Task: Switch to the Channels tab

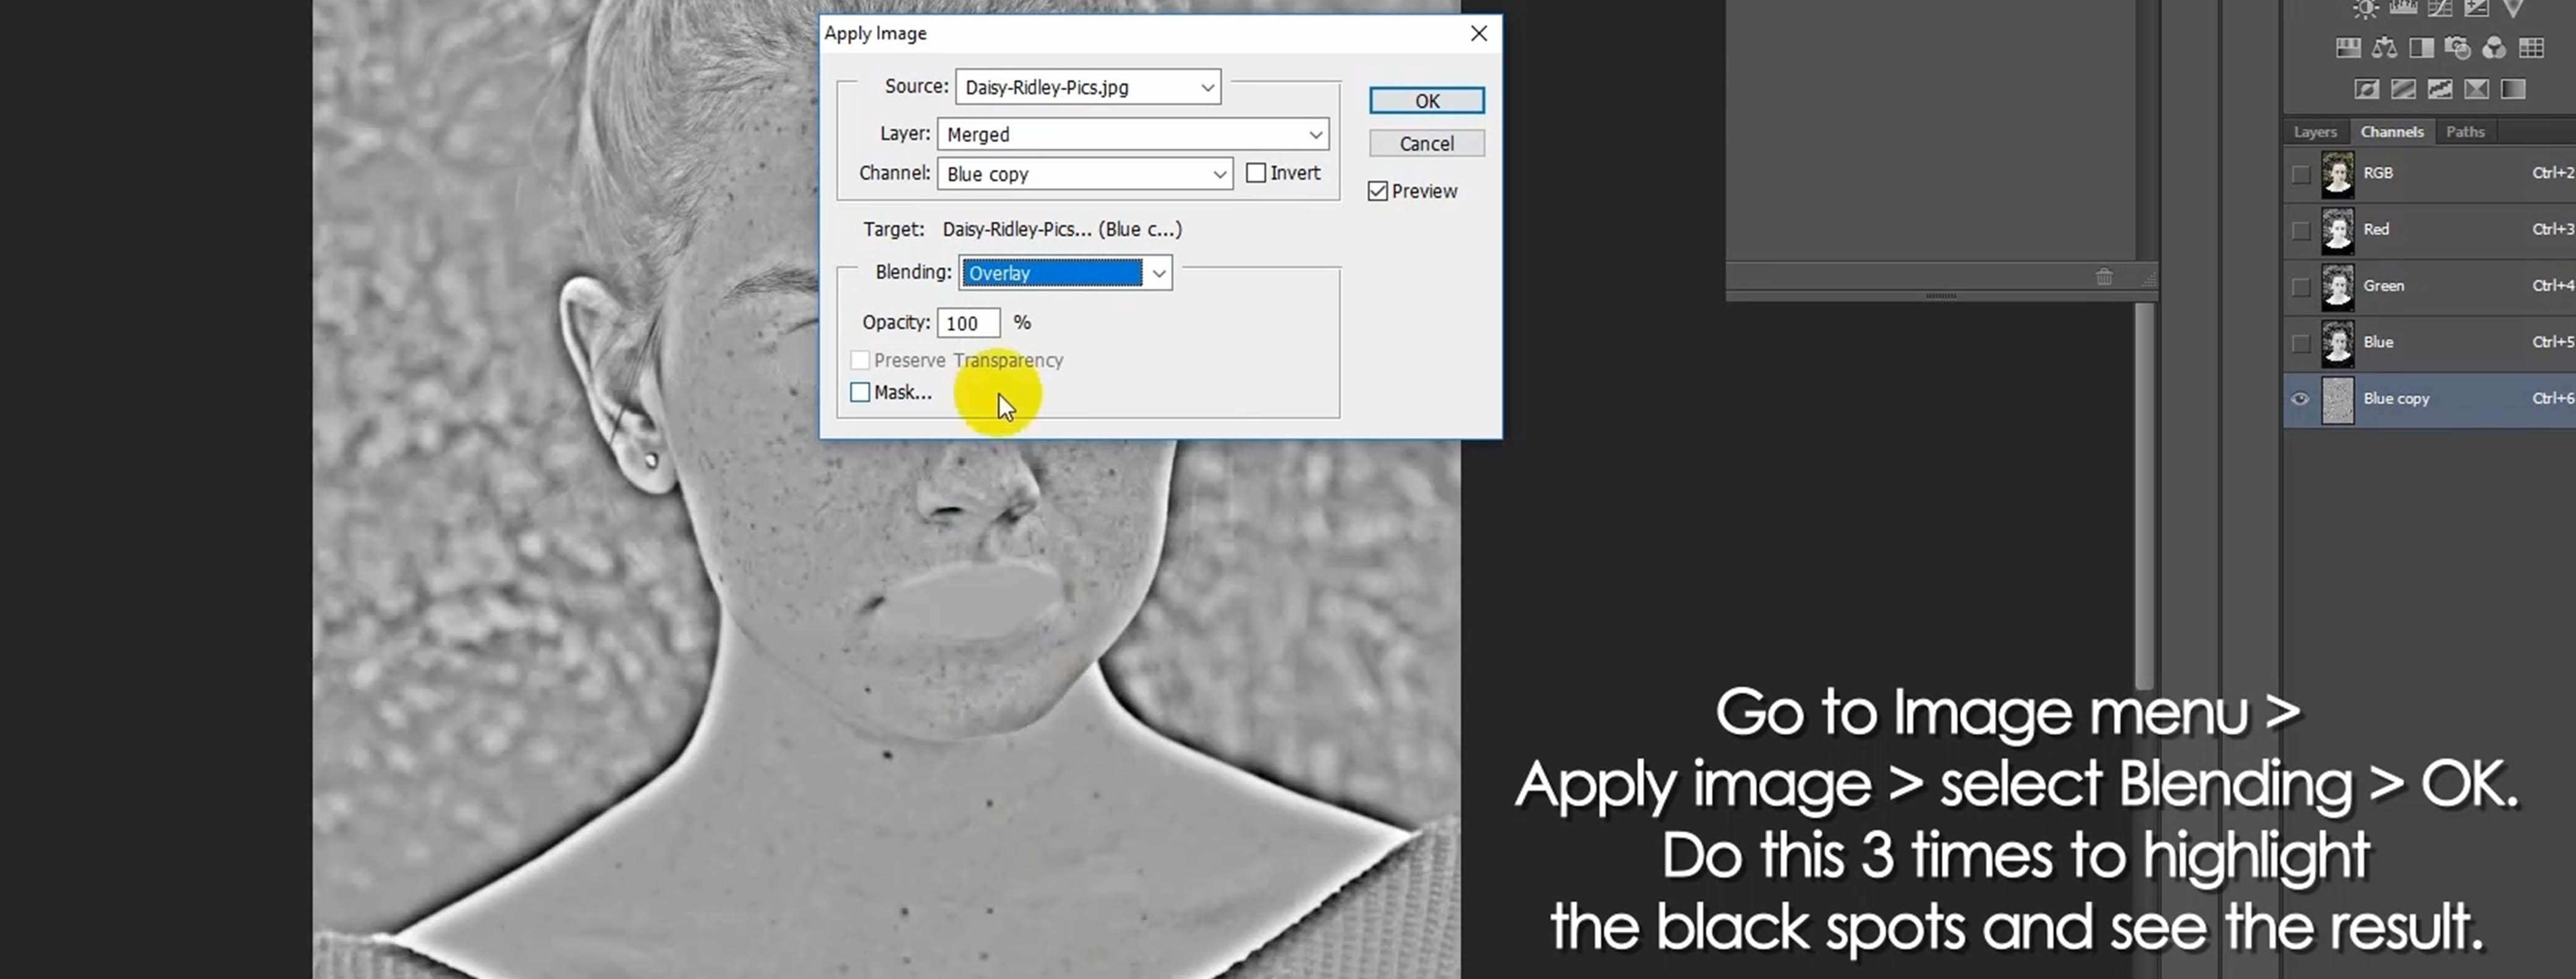Action: click(2392, 132)
